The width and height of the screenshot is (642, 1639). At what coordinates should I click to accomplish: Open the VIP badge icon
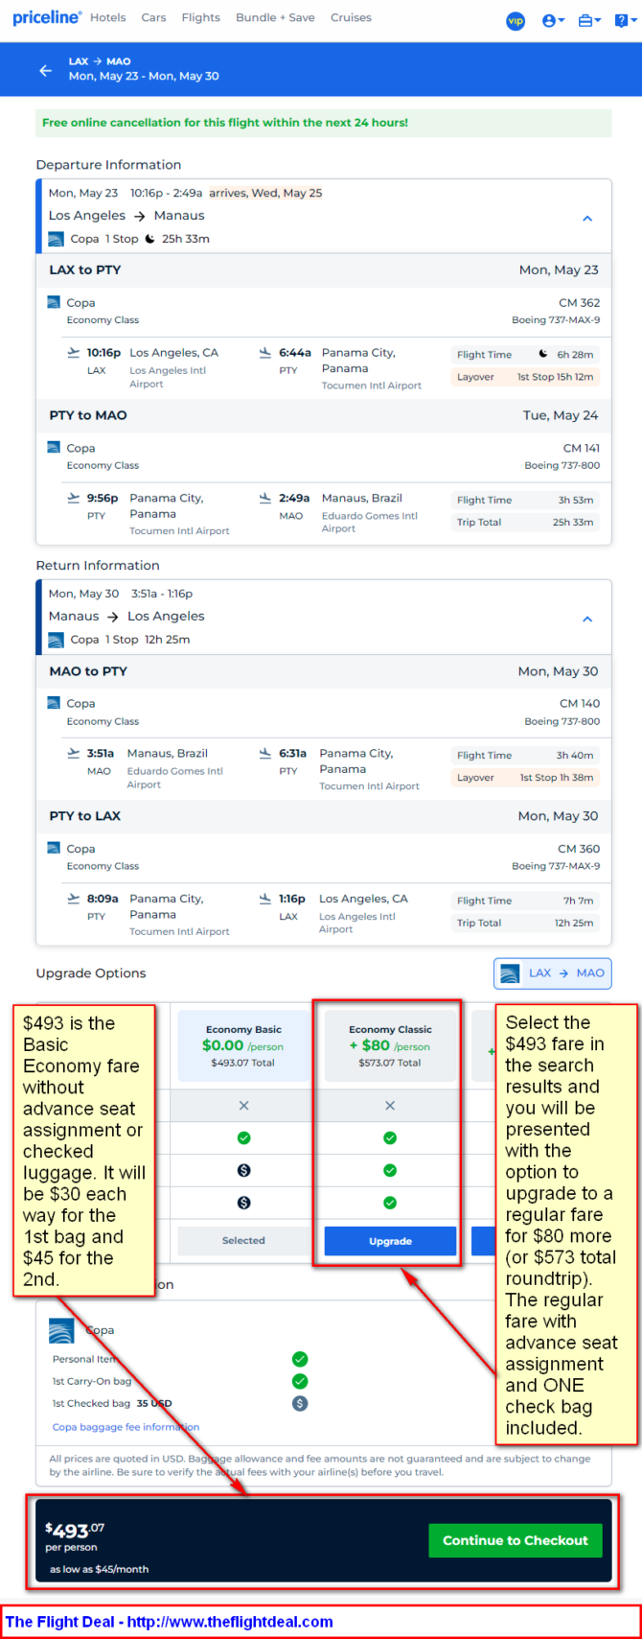coord(516,20)
